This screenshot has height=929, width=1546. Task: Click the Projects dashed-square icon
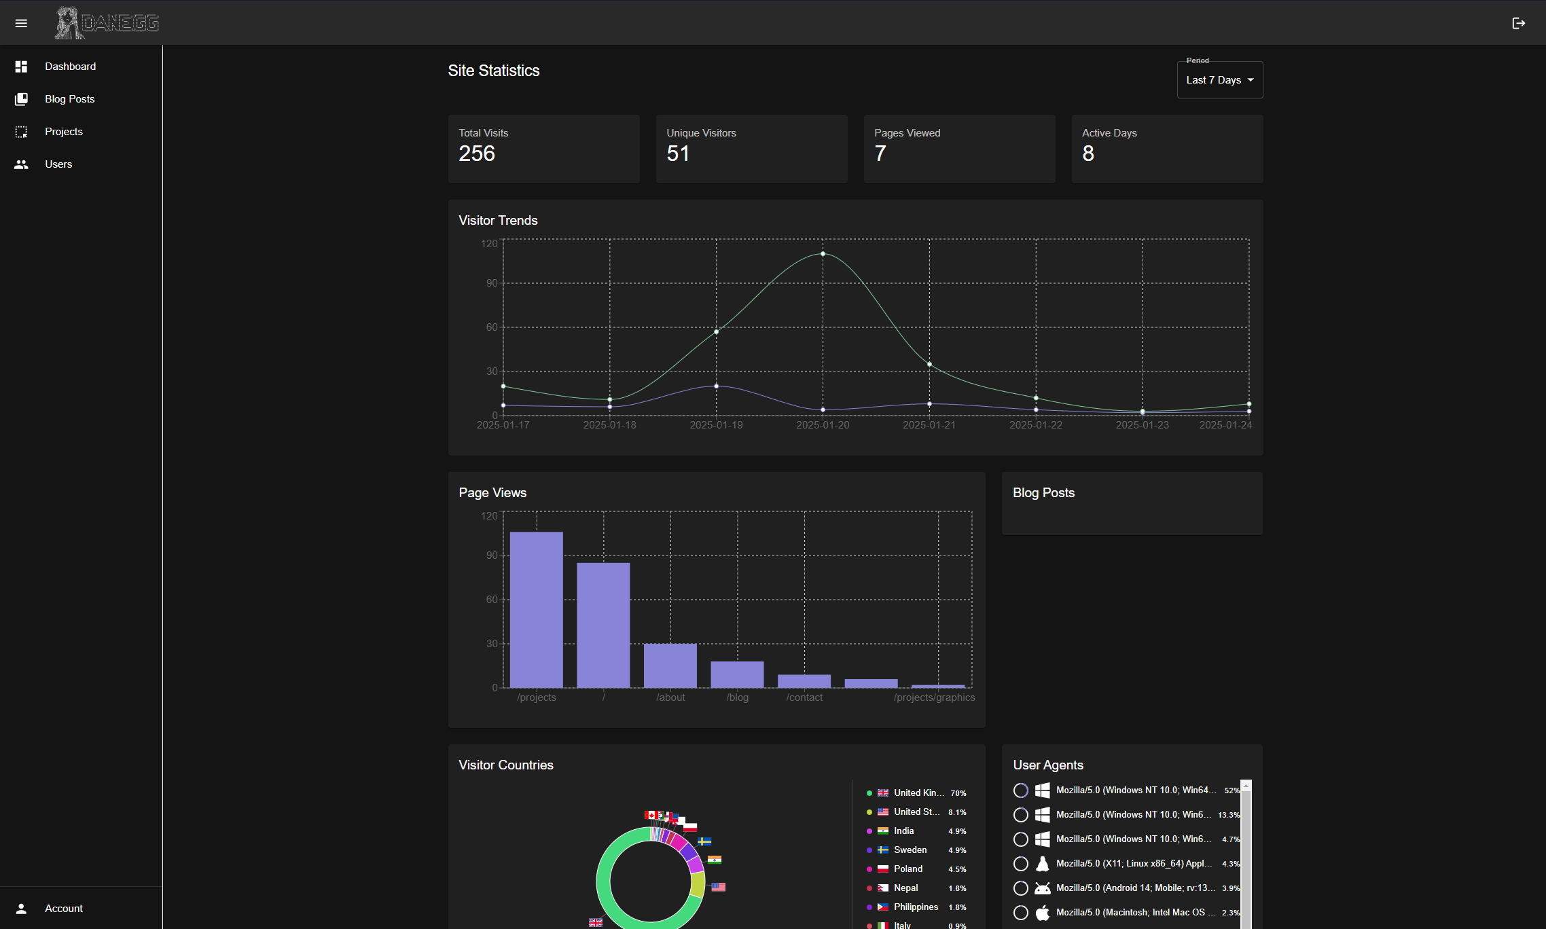21,132
